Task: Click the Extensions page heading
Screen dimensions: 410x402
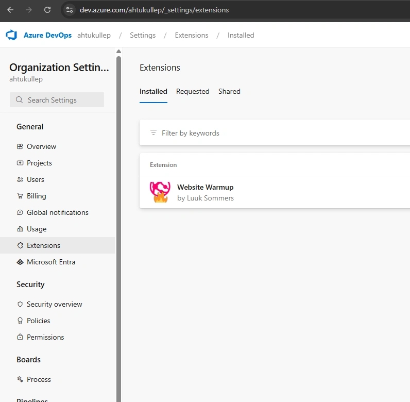Action: coord(160,68)
